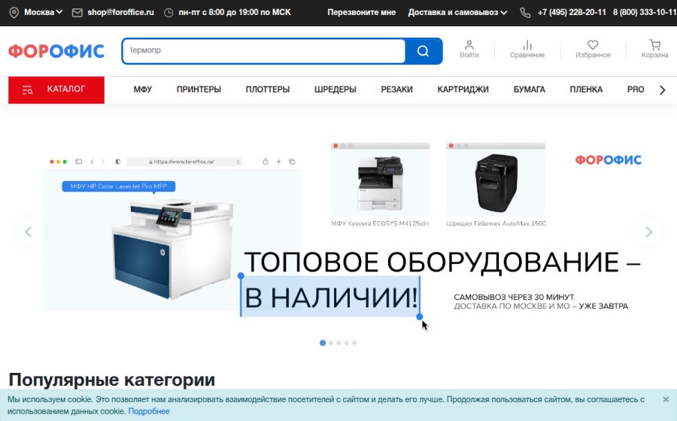This screenshot has height=421, width=677.
Task: Click the phone handset icon
Action: click(x=525, y=13)
